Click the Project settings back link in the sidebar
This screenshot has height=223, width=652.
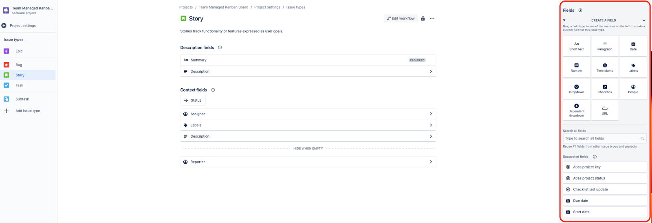pos(23,26)
